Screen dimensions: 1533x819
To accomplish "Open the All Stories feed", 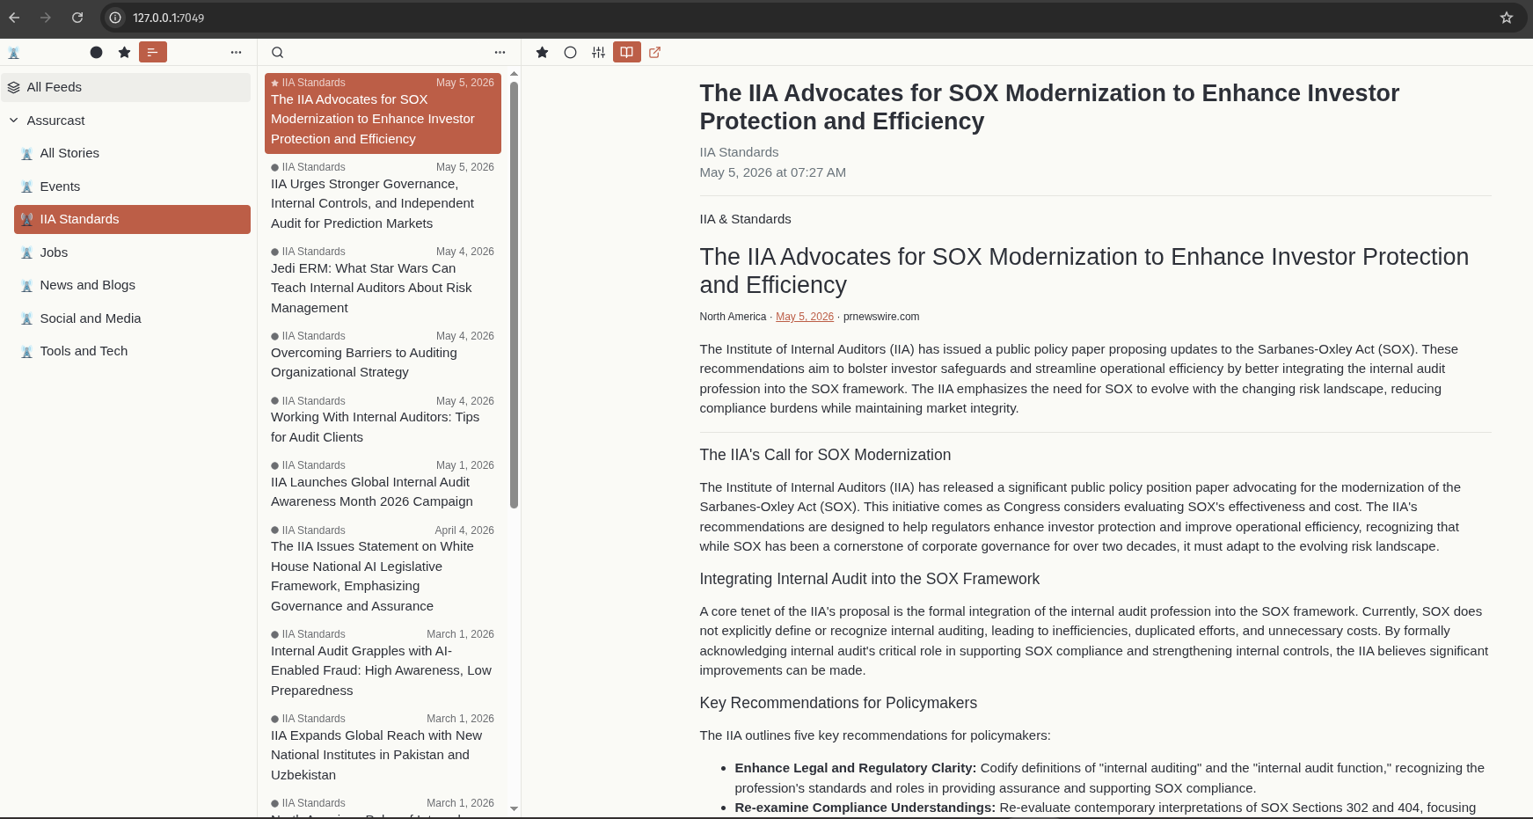I will tap(132, 153).
